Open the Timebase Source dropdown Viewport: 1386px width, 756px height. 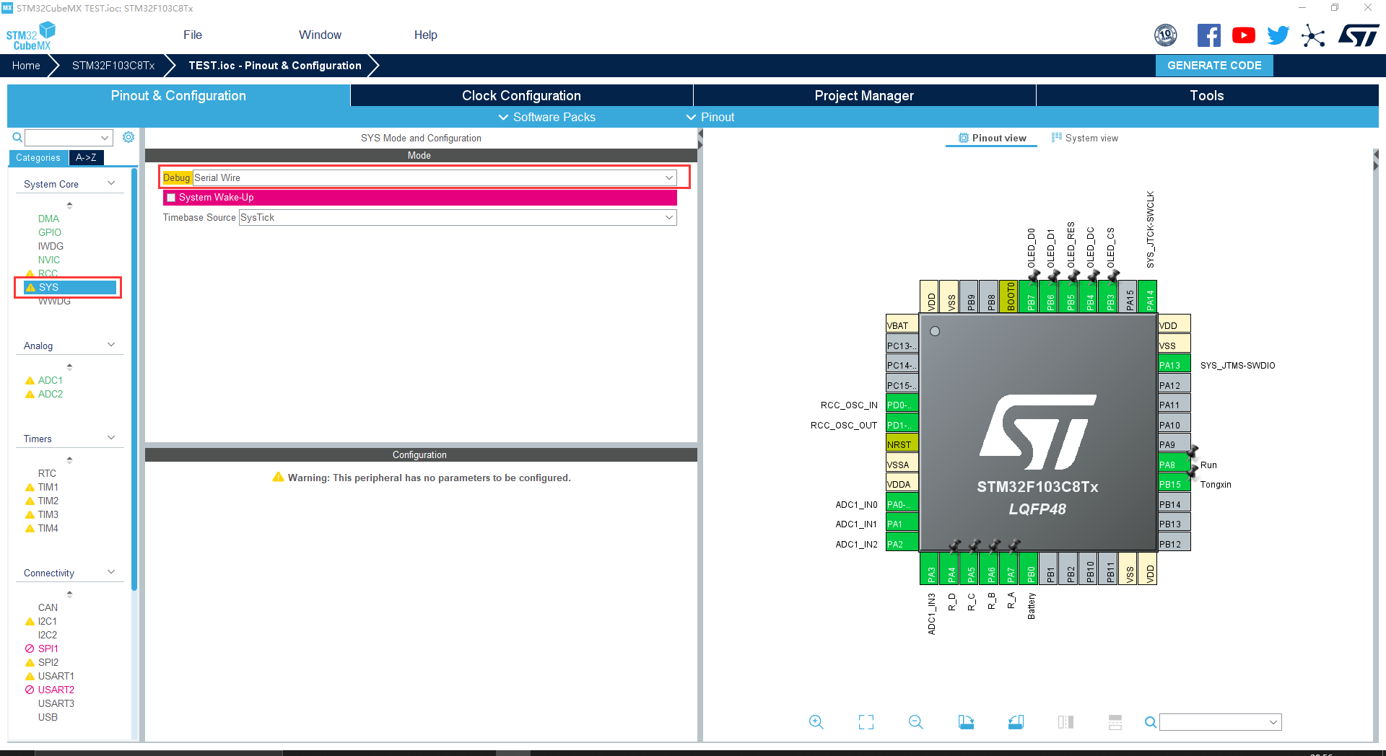point(458,217)
